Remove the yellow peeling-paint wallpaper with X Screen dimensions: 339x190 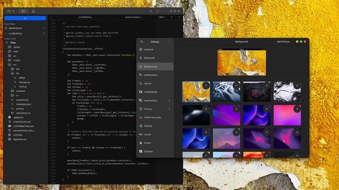click(206, 85)
